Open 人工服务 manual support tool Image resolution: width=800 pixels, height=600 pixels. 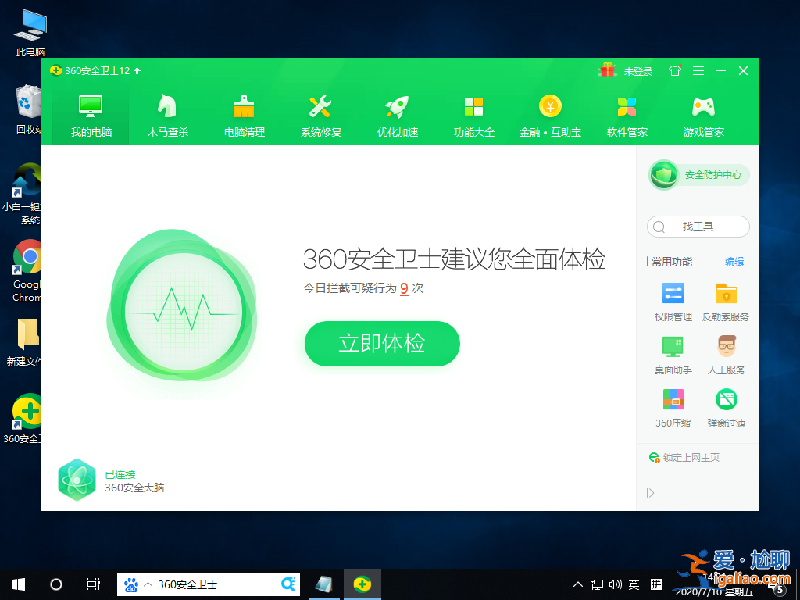pyautogui.click(x=726, y=355)
